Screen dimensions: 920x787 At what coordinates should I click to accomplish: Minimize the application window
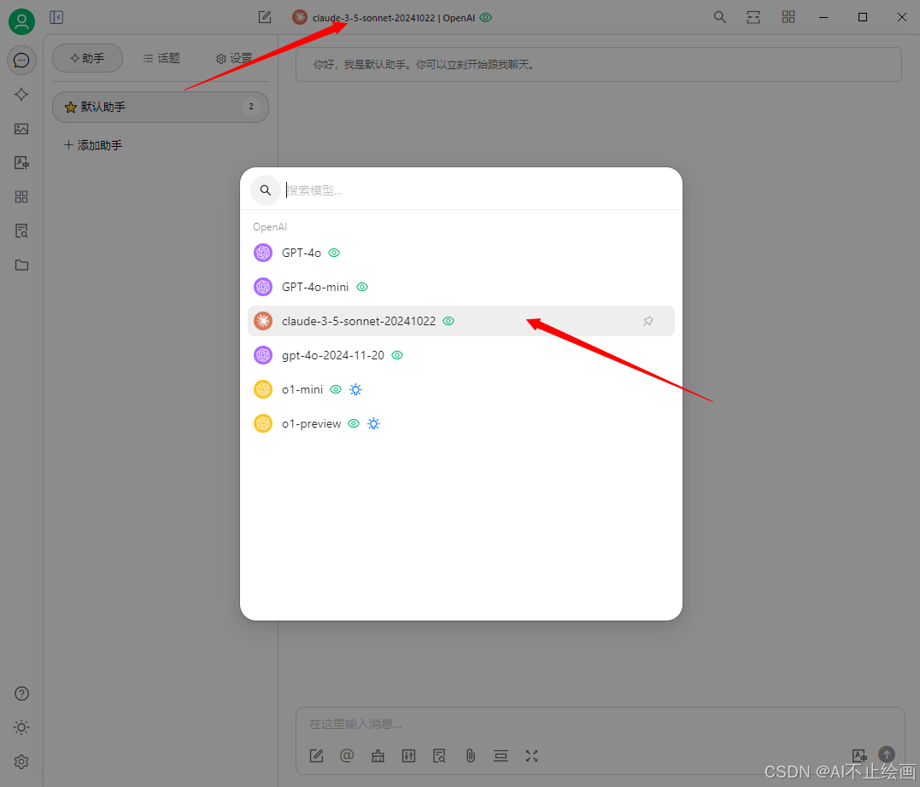(x=823, y=18)
